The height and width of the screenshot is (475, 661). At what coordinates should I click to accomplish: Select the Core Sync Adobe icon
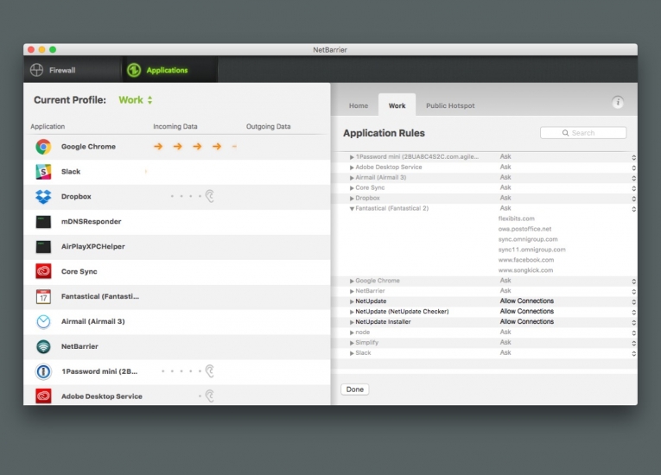click(x=43, y=271)
